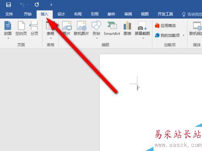Open Customize Quick Access Toolbar dropdown

[x=51, y=5]
